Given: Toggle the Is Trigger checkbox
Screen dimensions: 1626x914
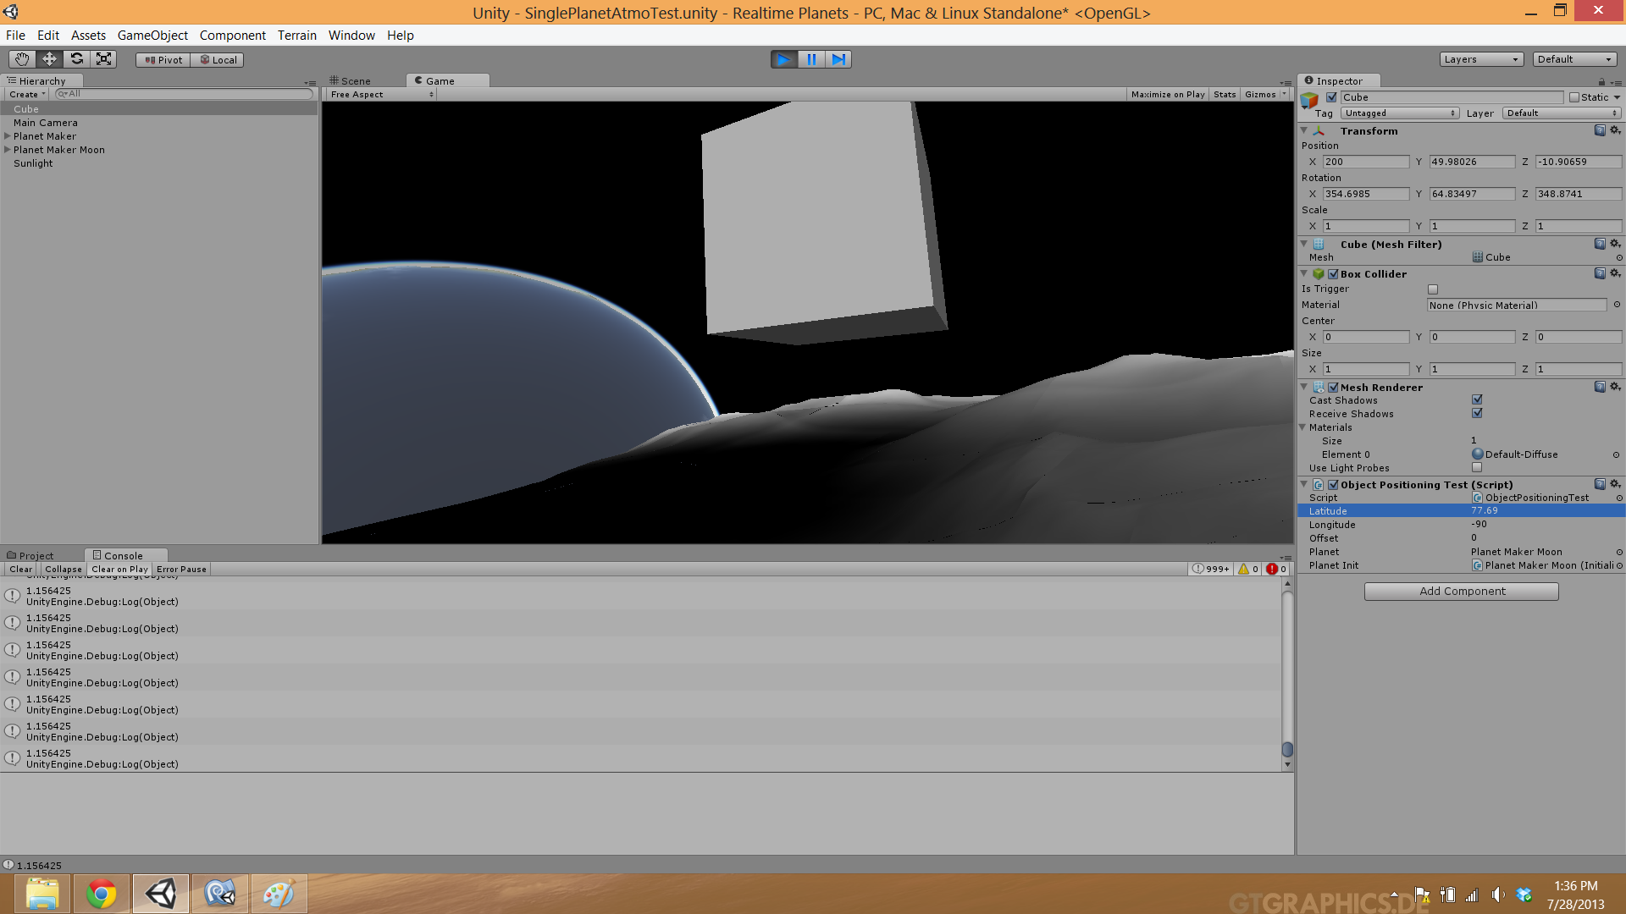Looking at the screenshot, I should (1433, 289).
